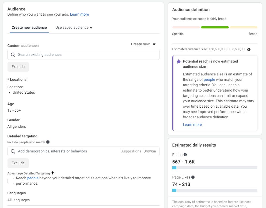The image size is (266, 208).
Task: Click the United States location entry
Action: click(24, 92)
